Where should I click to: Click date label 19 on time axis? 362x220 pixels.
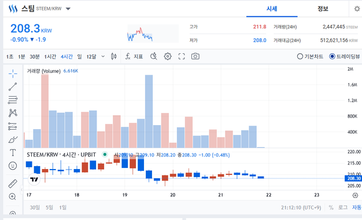125,195
